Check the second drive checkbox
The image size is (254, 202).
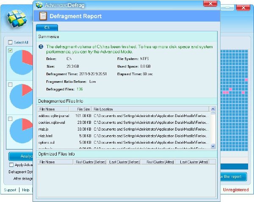[x=10, y=85]
